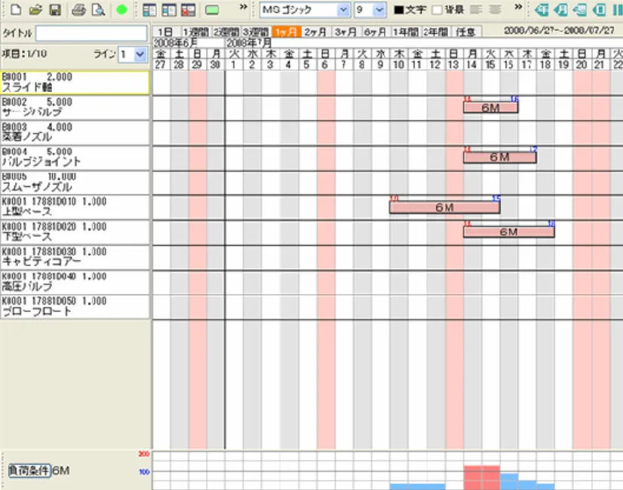The height and width of the screenshot is (490, 623).
Task: Click the 負荷条件 button
Action: point(29,470)
